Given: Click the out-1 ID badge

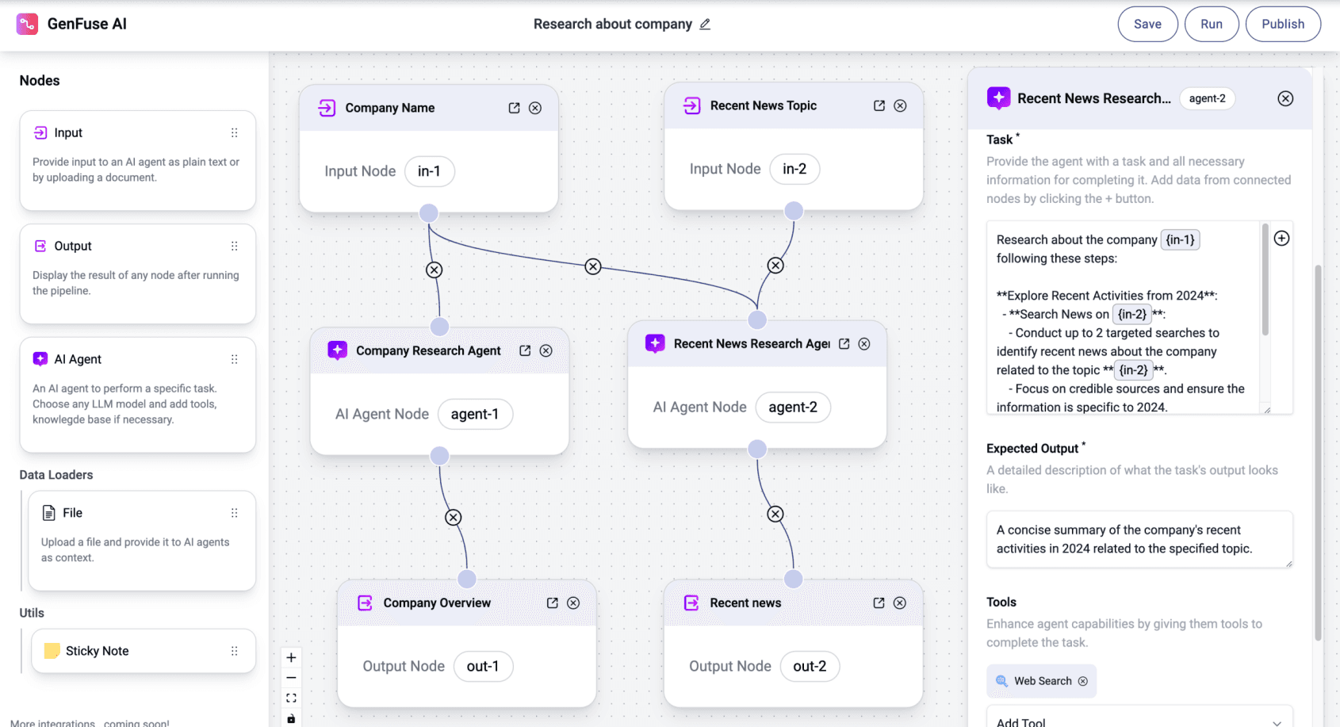Looking at the screenshot, I should point(483,666).
